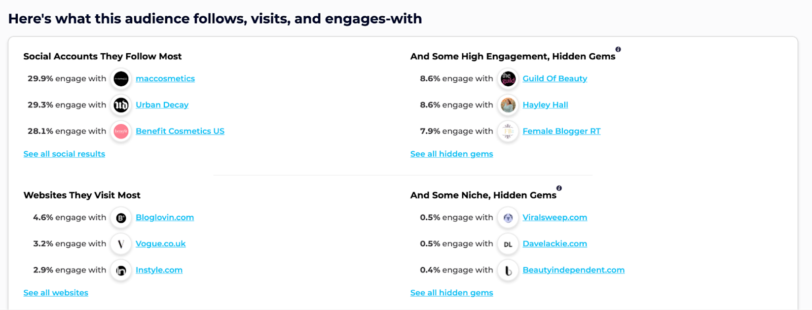Open the Beautyindependent.com link
Screen dimensions: 812x310
click(x=573, y=270)
